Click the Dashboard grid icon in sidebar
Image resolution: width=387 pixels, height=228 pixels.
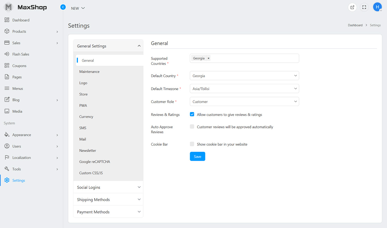coord(7,20)
